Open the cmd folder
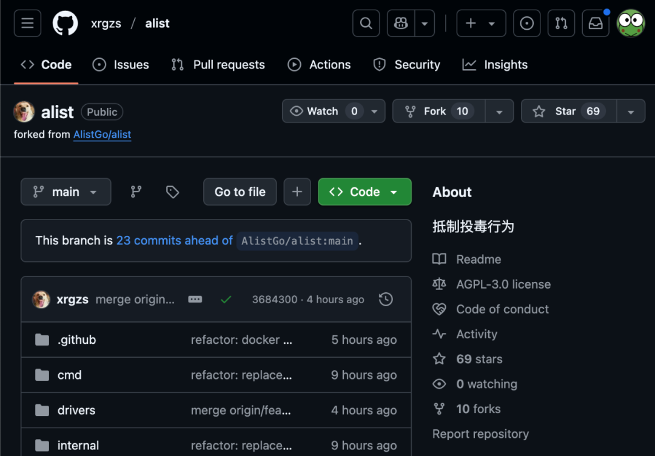Screen dimensions: 655x456 tap(69, 375)
